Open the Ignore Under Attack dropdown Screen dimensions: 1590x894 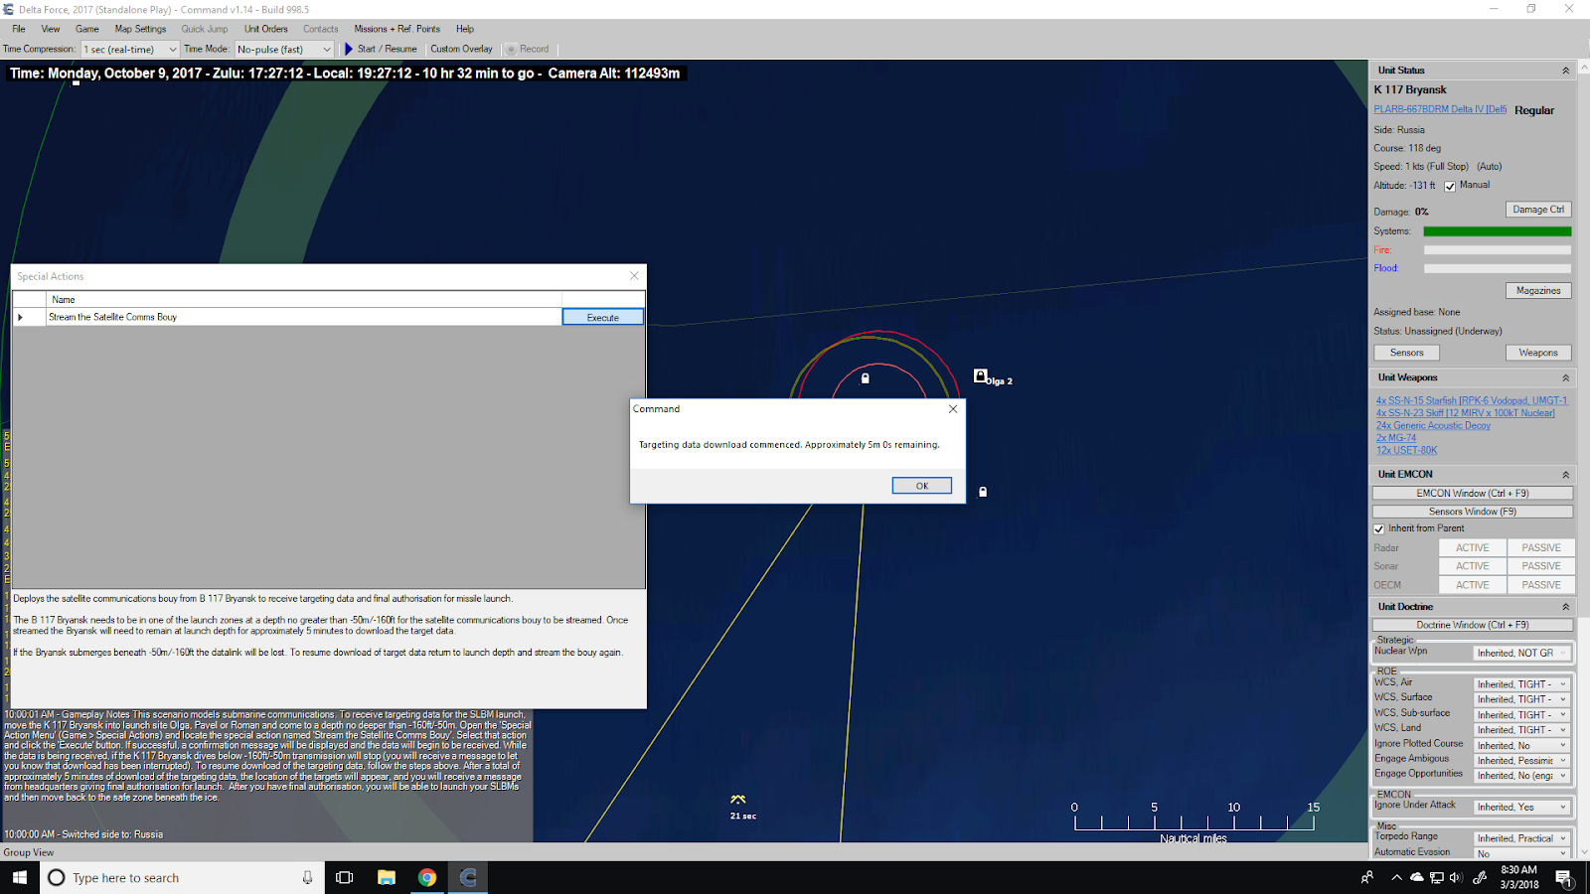point(1521,808)
